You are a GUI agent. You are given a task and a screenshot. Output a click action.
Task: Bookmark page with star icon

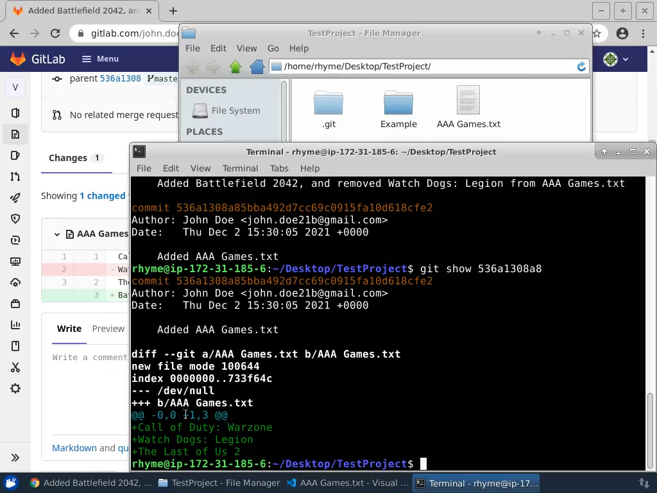point(597,33)
